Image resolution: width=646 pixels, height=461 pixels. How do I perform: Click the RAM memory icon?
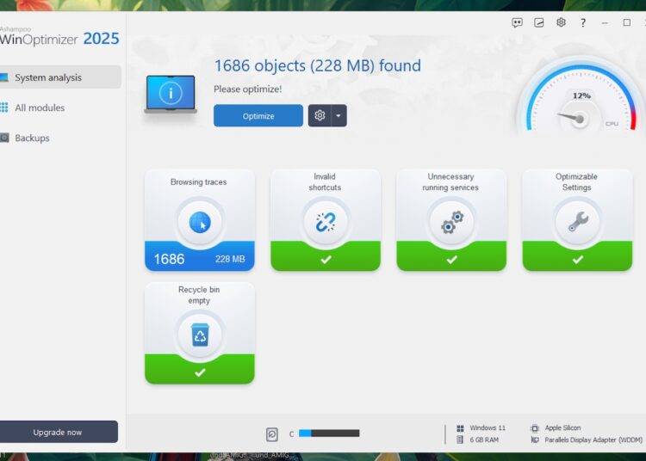(x=460, y=439)
